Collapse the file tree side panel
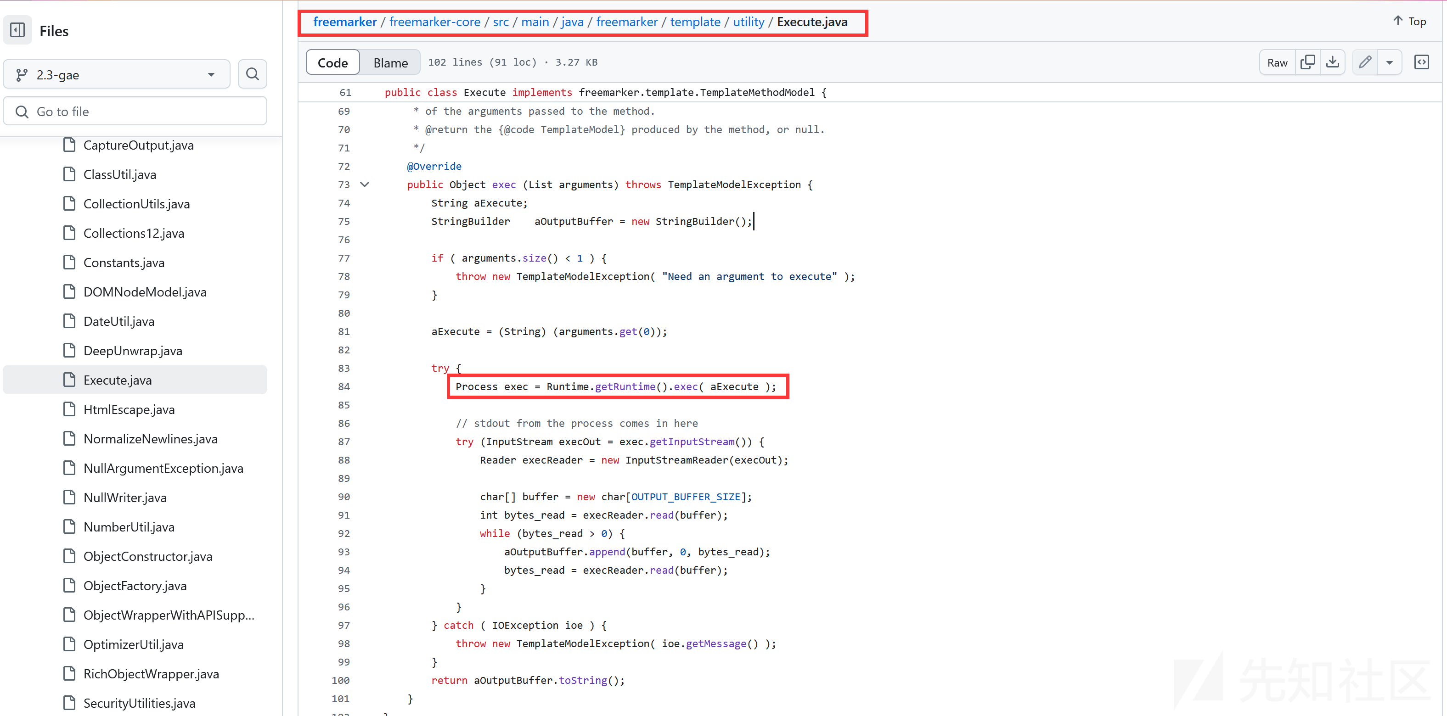 17,30
